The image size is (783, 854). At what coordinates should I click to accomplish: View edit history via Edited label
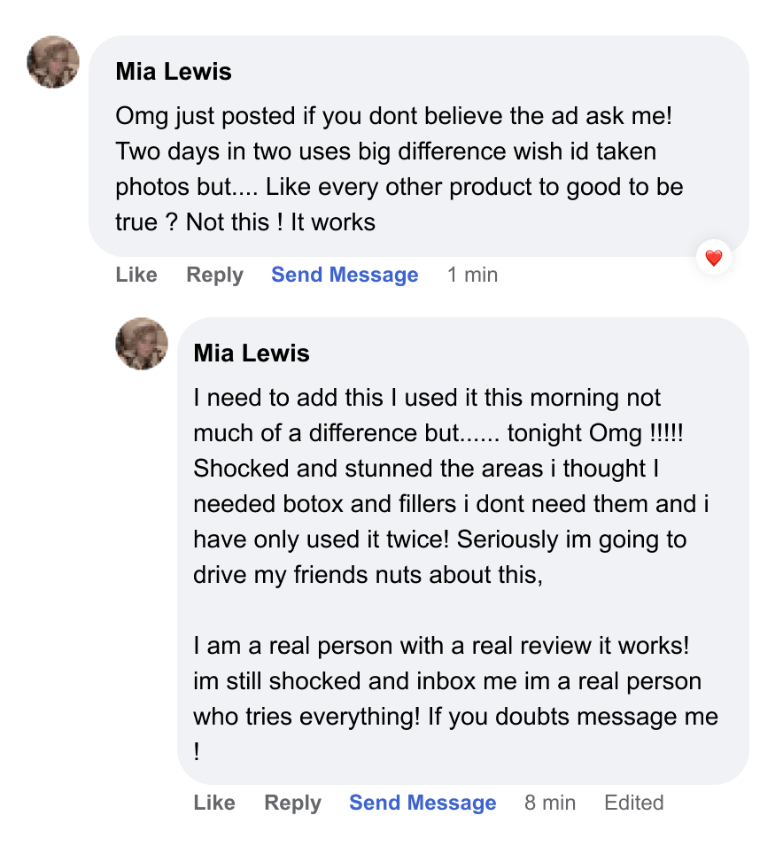tap(634, 803)
